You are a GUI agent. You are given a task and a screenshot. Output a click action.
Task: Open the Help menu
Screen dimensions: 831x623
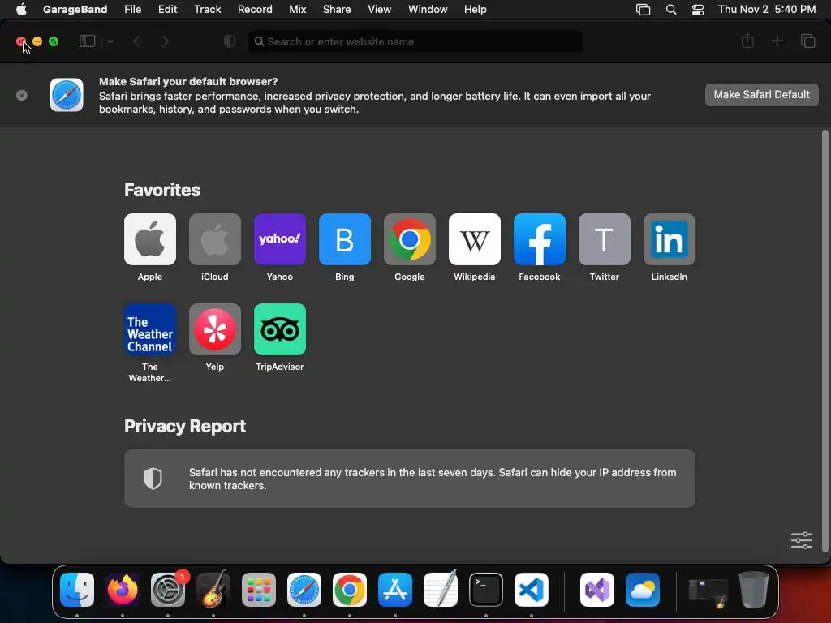coord(475,10)
